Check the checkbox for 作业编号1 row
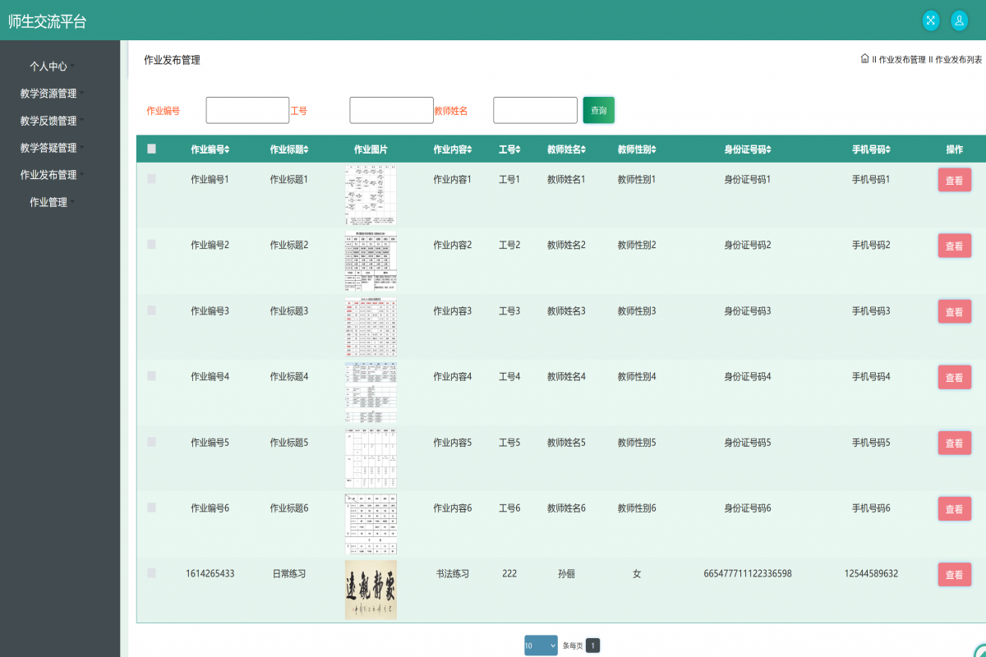This screenshot has width=986, height=657. point(151,179)
